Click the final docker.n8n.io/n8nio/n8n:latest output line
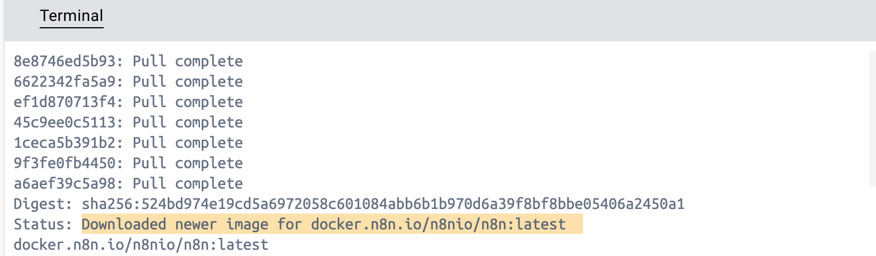Screen dimensions: 876x256 [x=141, y=245]
